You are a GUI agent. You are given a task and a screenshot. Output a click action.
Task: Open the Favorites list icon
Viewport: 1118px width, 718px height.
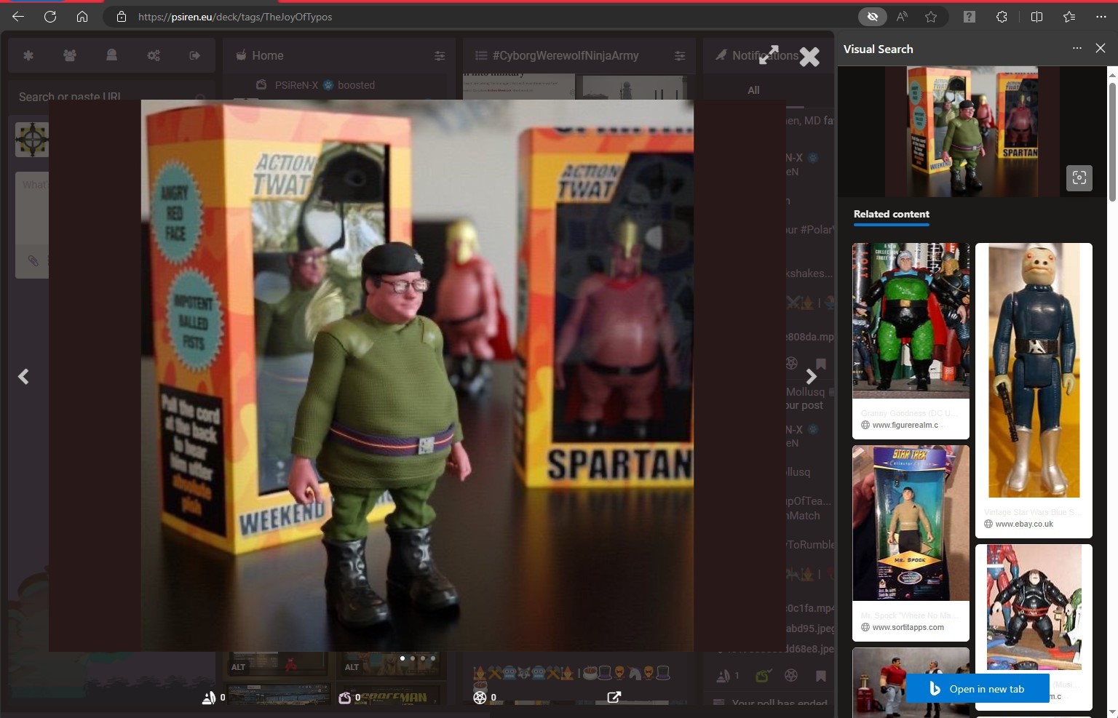click(x=1069, y=17)
